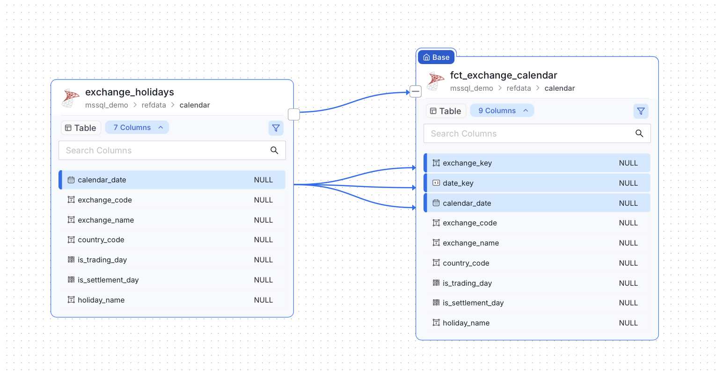Click the table icon in exchange_holidays Table chip
Image resolution: width=716 pixels, height=376 pixels.
click(68, 128)
